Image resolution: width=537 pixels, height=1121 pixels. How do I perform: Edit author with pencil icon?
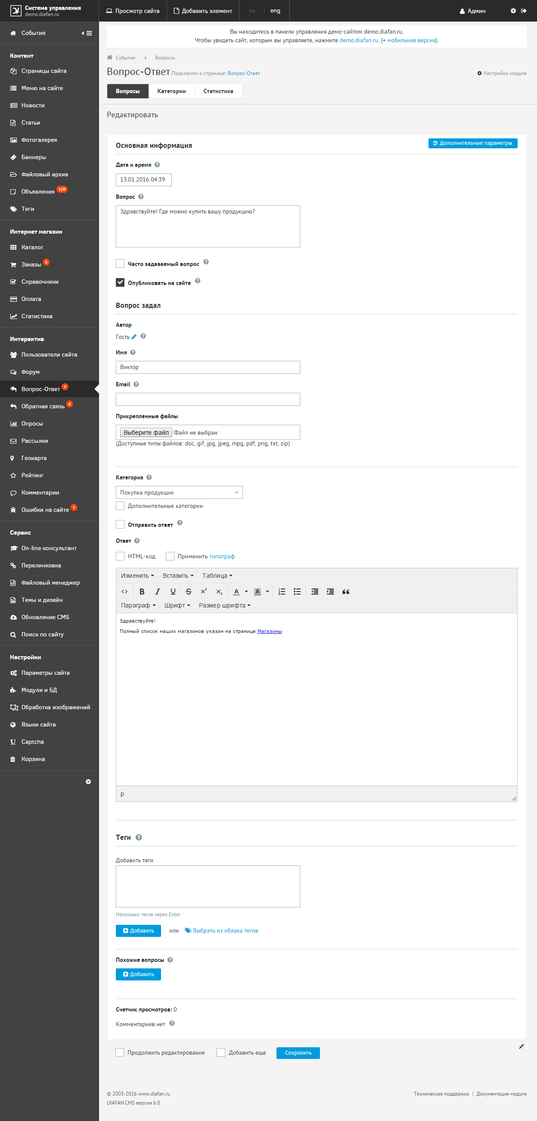[x=134, y=337]
